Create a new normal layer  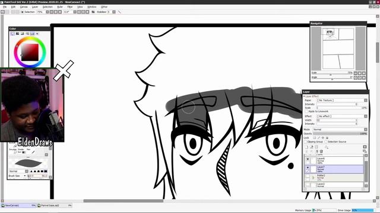(306, 147)
